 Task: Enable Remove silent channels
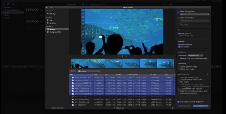[179, 93]
